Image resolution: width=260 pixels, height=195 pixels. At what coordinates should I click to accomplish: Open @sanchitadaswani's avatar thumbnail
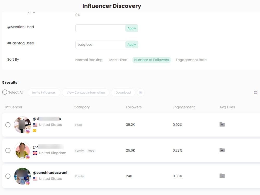(22, 176)
